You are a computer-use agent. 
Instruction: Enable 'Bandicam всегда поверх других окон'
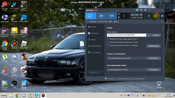tap(108, 39)
